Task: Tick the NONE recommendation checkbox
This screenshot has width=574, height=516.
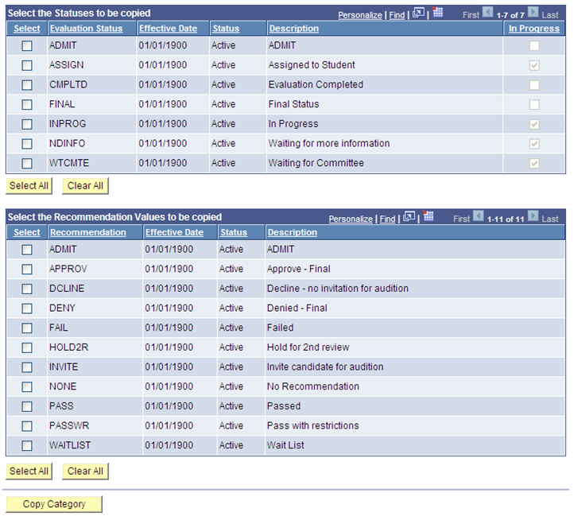Action: point(27,387)
